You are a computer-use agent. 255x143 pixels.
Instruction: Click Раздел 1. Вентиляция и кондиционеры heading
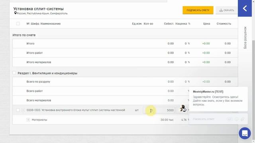(47, 73)
